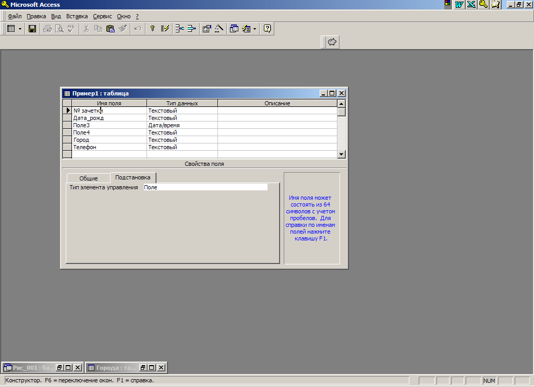Click the row selector next to Телефон
The height and width of the screenshot is (387, 534).
tap(67, 147)
